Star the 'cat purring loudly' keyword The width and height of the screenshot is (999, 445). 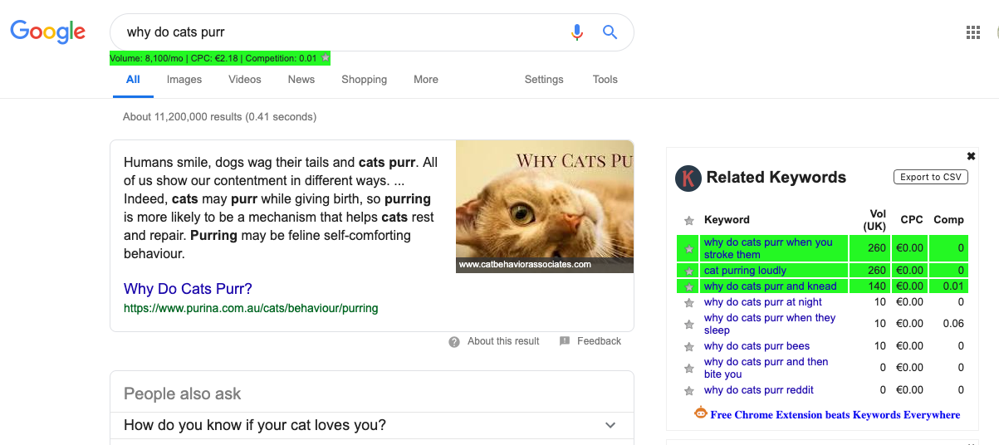point(688,271)
